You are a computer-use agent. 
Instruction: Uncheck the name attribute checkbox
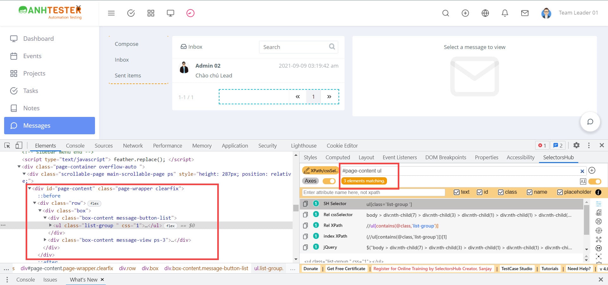pyautogui.click(x=529, y=192)
